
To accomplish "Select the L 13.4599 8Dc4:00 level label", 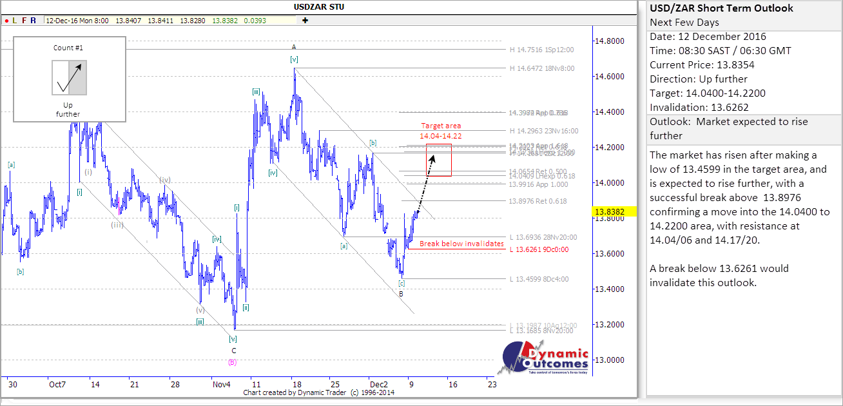I will tap(540, 279).
